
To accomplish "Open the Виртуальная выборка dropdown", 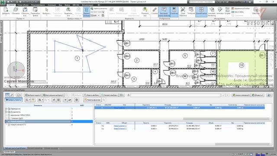I will coord(53,95).
